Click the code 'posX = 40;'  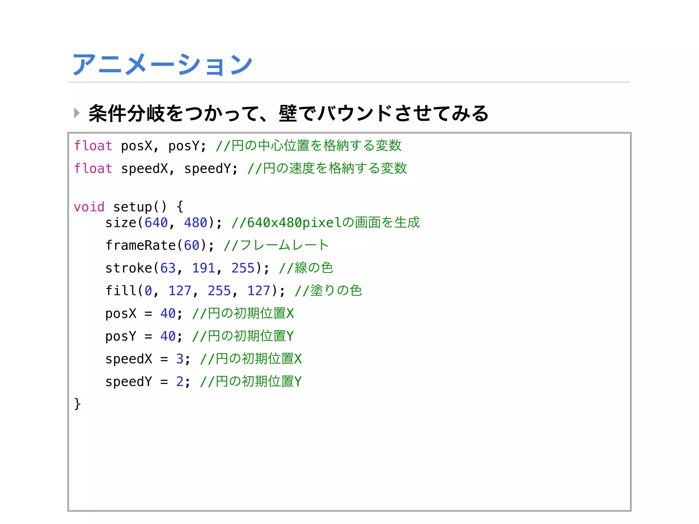click(x=144, y=314)
